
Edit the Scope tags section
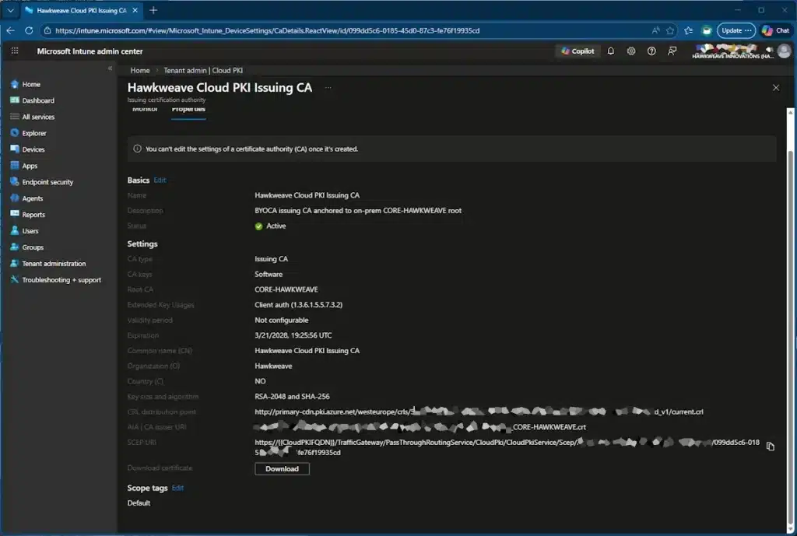coord(177,489)
